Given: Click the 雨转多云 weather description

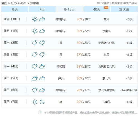Looking at the screenshot, I should point(61,90).
